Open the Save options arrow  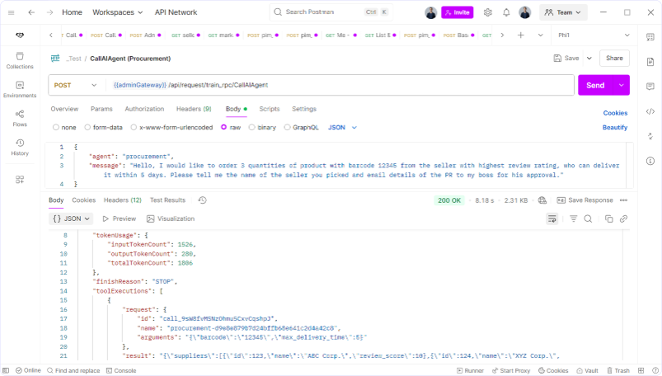tap(589, 59)
